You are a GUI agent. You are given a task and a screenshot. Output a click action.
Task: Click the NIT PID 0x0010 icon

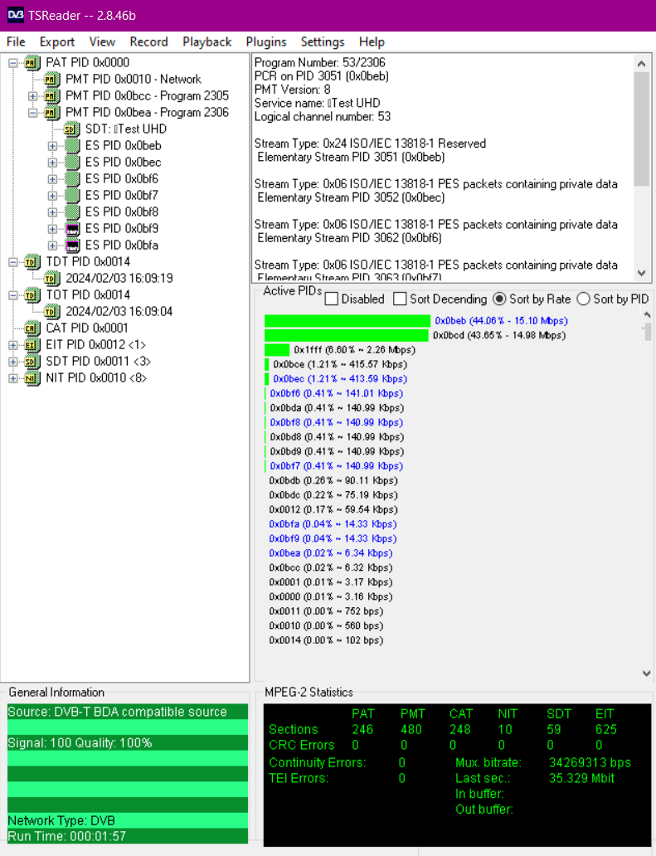(x=32, y=378)
